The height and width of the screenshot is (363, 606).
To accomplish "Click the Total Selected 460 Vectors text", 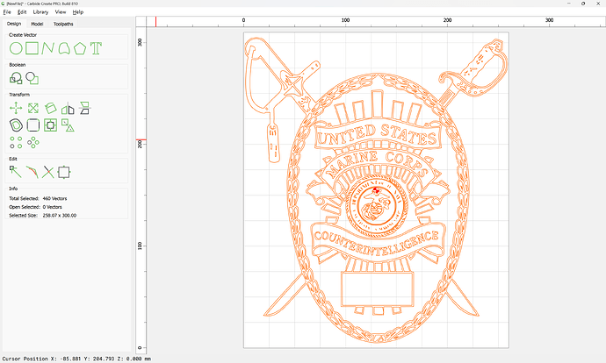I will coord(38,199).
